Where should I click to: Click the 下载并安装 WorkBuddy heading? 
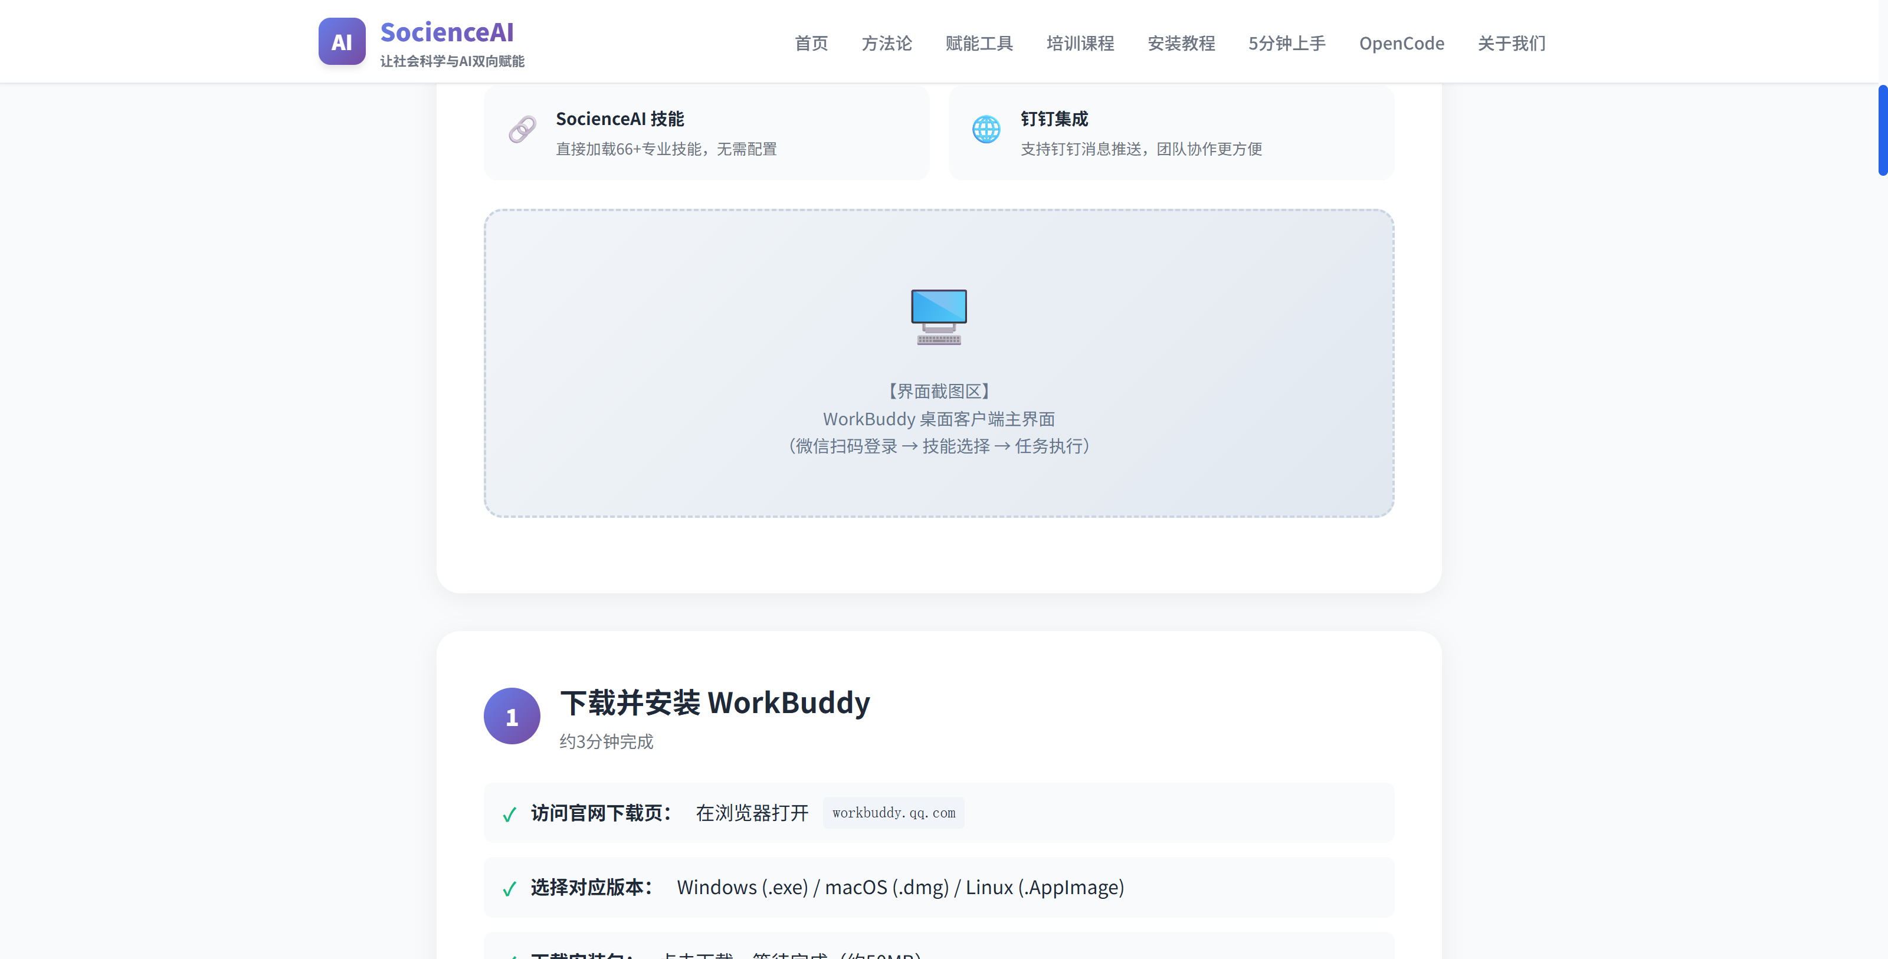(x=714, y=702)
